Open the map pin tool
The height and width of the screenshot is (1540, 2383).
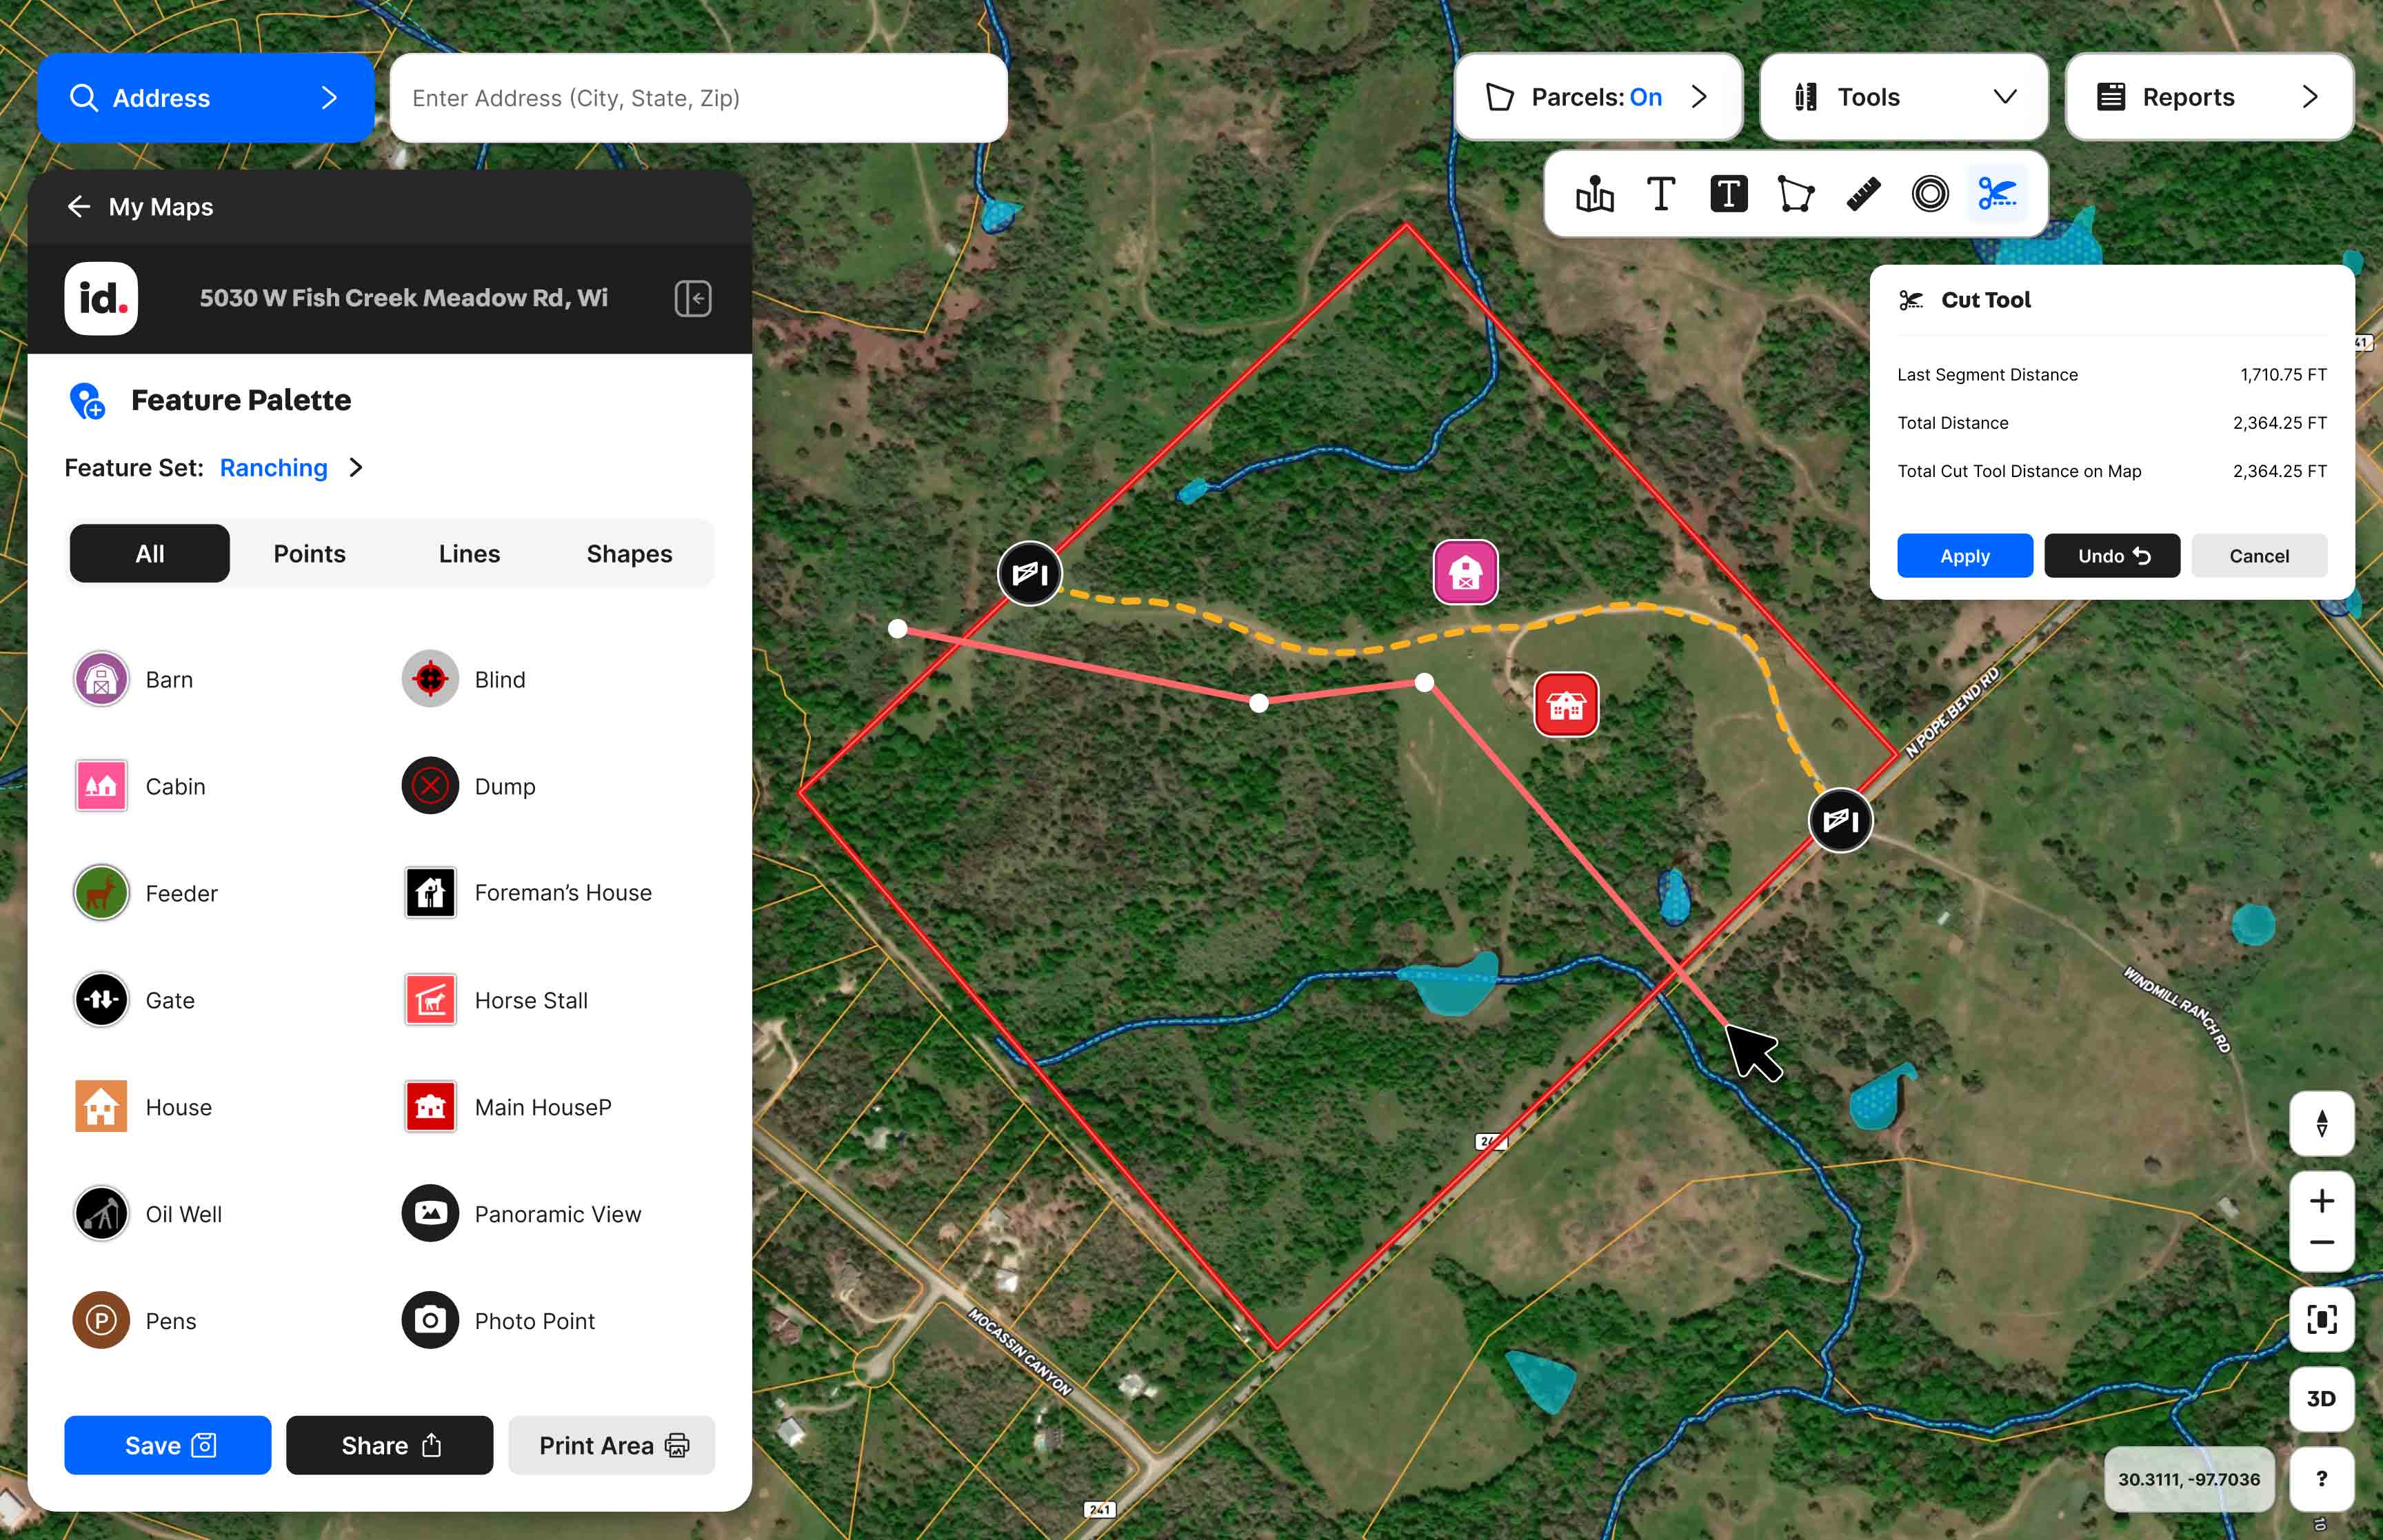click(1595, 193)
